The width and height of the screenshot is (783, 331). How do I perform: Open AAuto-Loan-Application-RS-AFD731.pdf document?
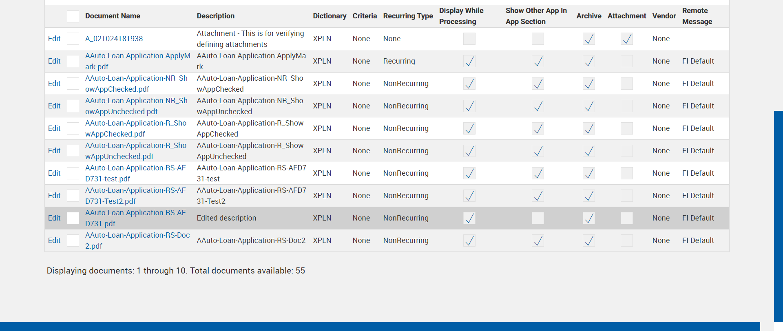(135, 218)
